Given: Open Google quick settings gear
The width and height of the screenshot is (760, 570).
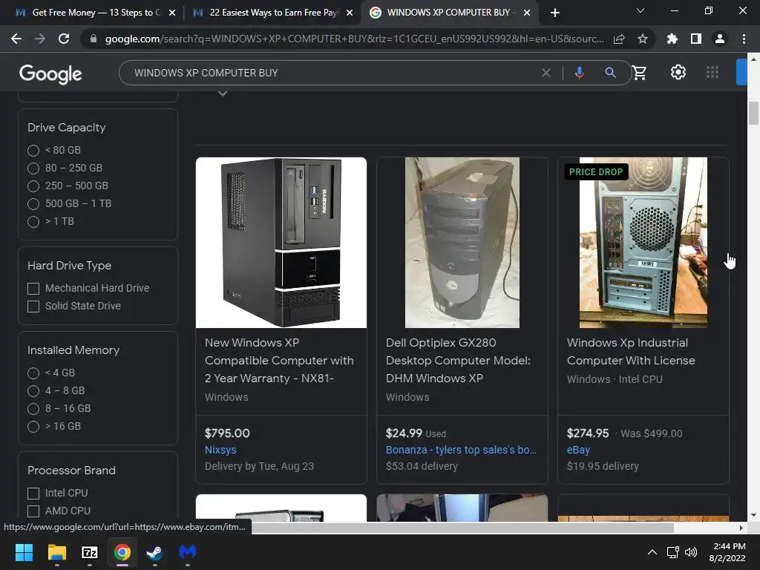Looking at the screenshot, I should pos(678,72).
